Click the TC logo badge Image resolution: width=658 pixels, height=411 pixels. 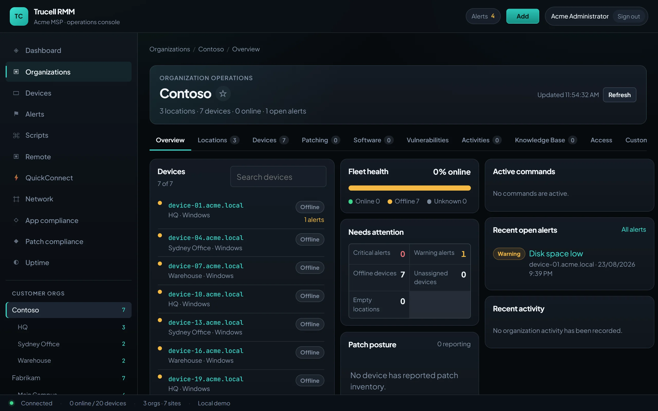19,16
